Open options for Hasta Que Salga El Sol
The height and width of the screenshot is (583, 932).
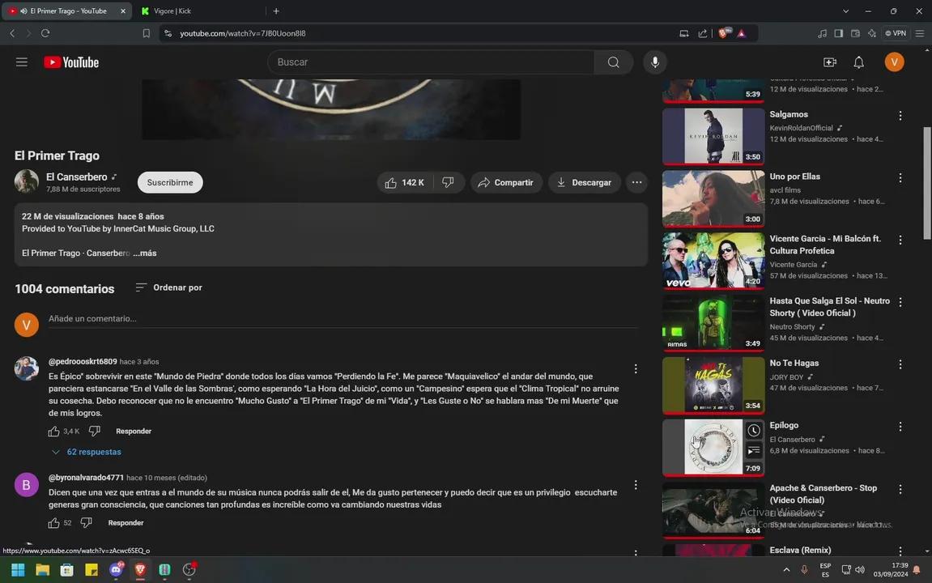pos(900,302)
